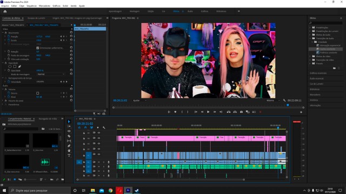Click the timeline Add Marker icon
Viewport: 346px width, 194px height.
point(98,128)
